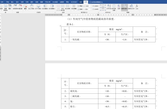Screen dimensions: 167x109
Task: Align cell text Center Right
Action: pyautogui.click(x=105, y=8)
